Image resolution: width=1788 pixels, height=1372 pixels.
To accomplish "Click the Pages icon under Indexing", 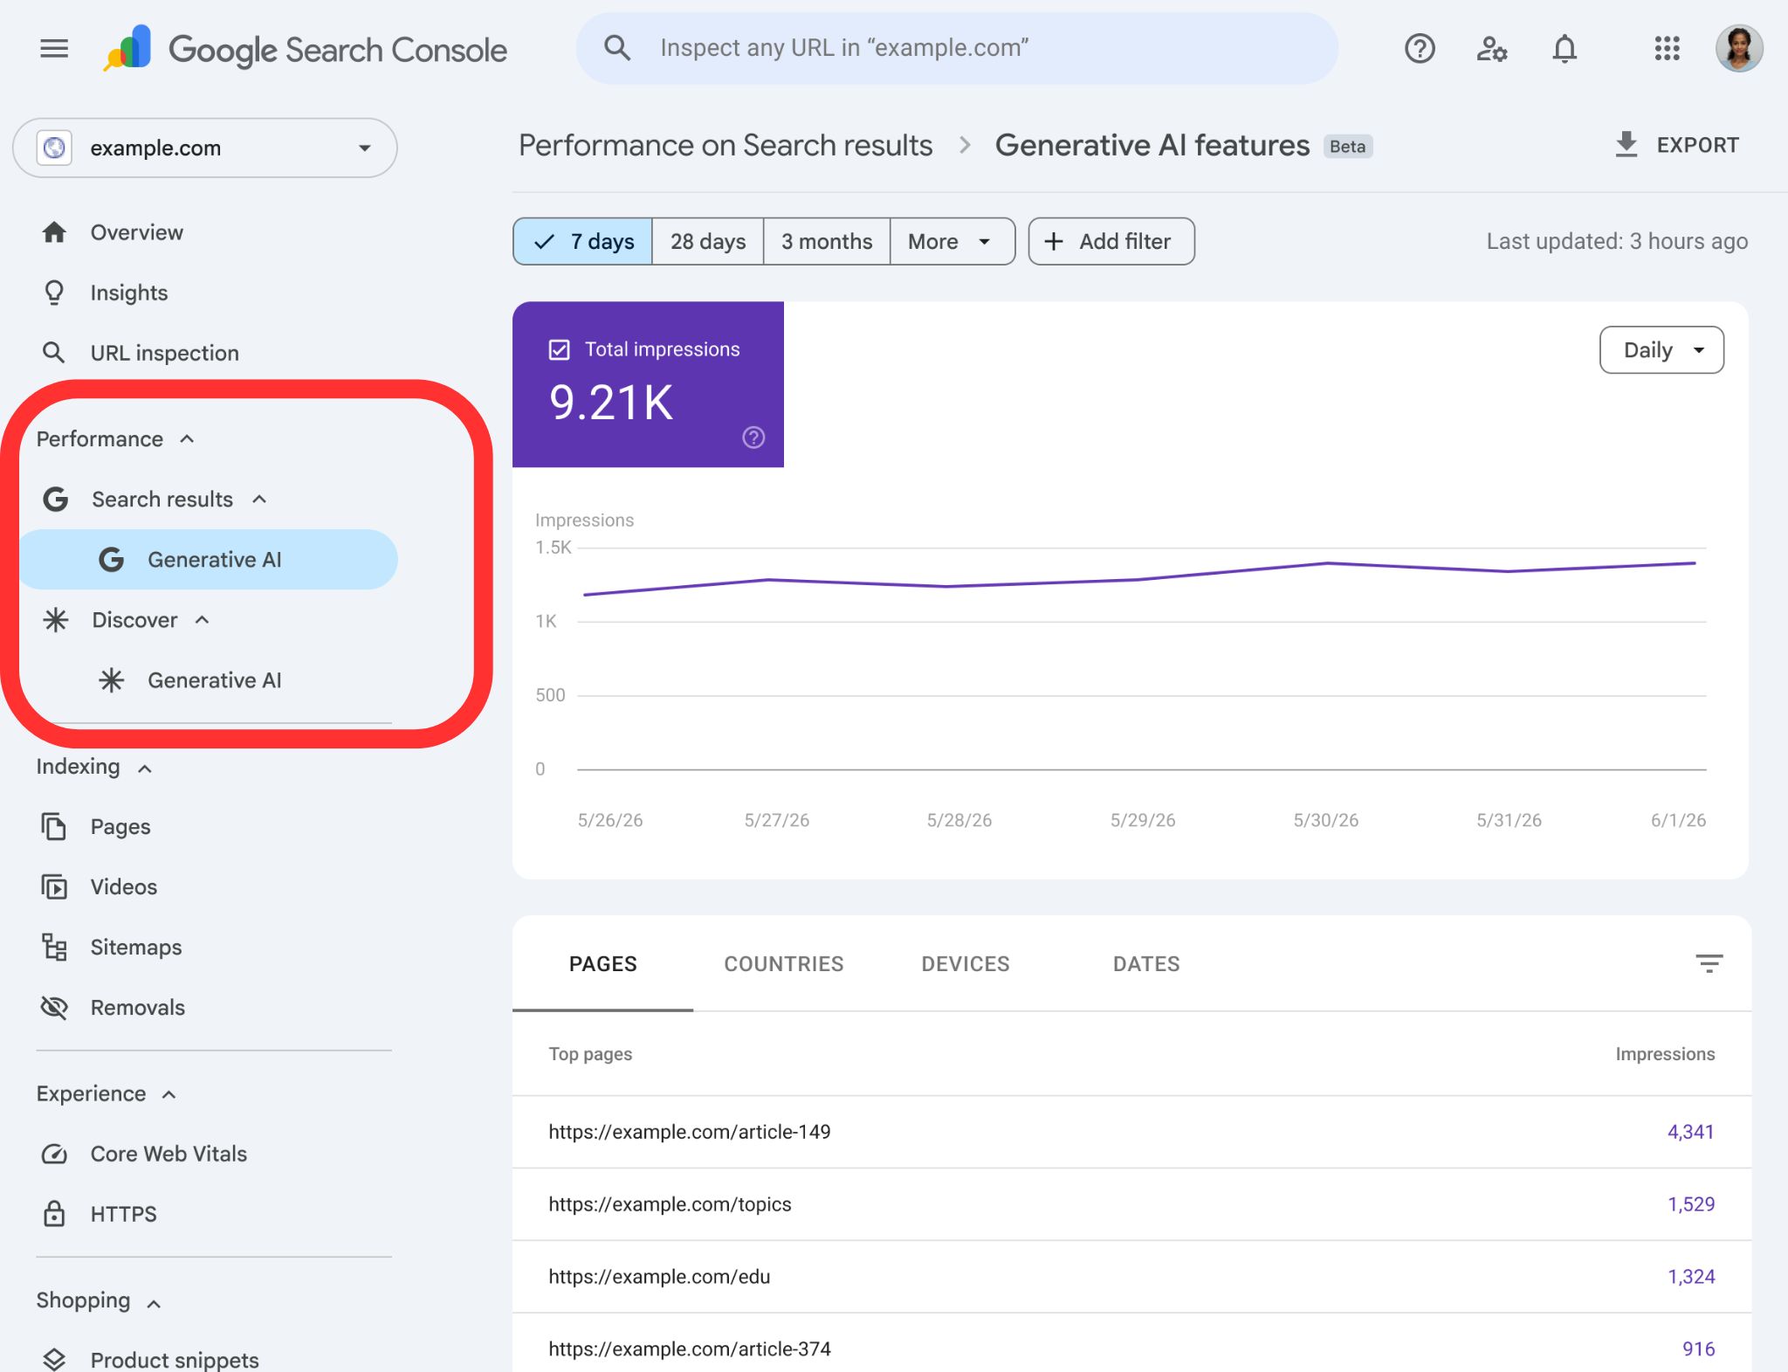I will click(54, 826).
